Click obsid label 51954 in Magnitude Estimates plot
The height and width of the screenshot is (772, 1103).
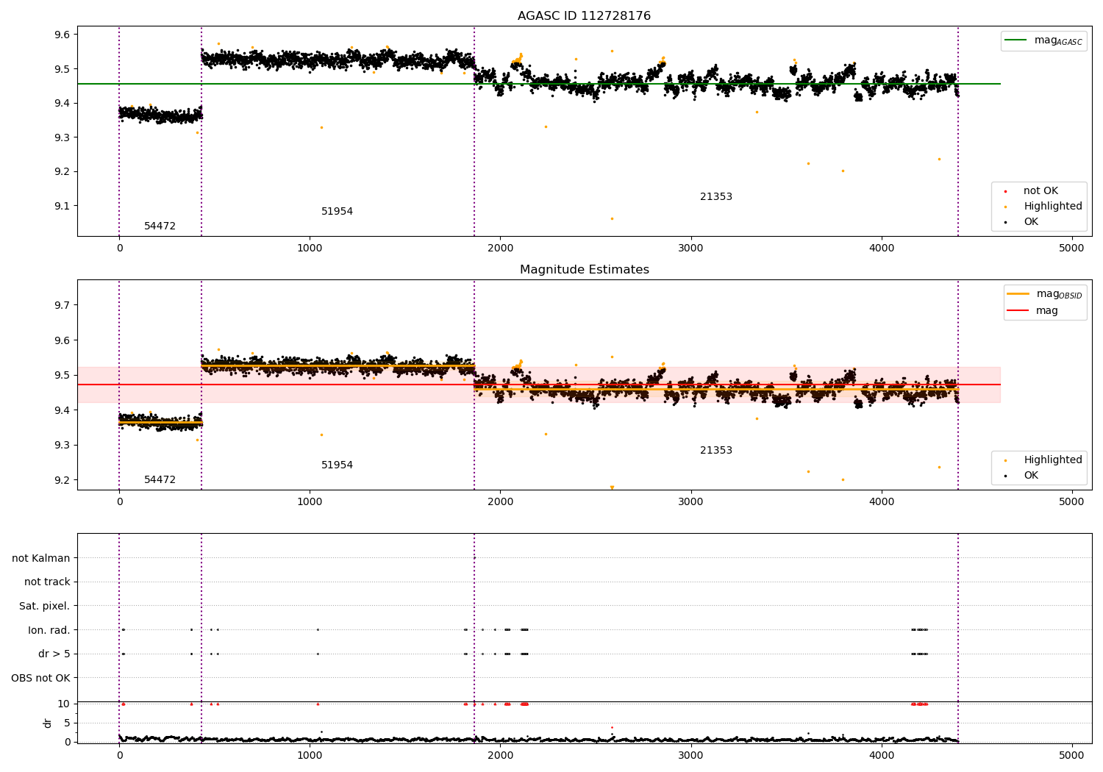click(x=337, y=465)
